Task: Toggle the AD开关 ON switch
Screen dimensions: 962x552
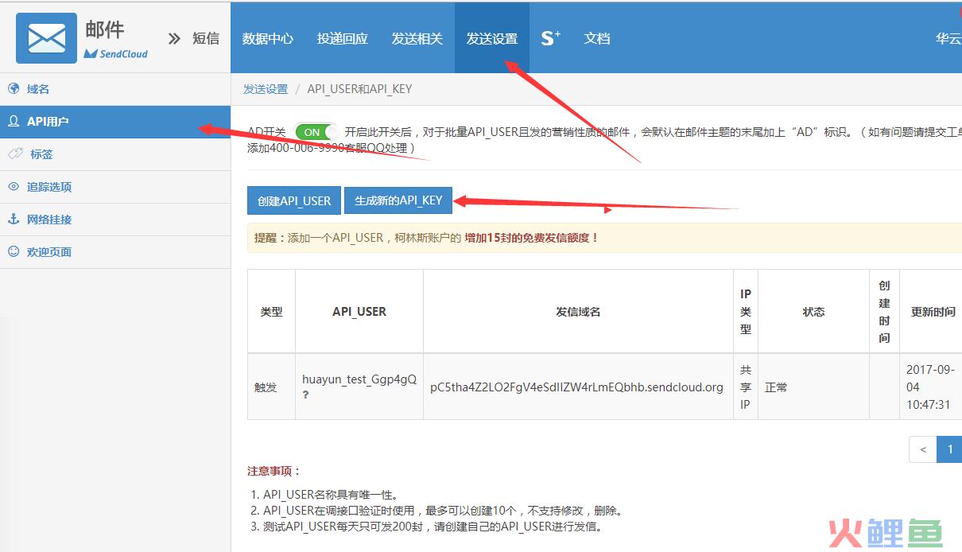Action: [316, 132]
